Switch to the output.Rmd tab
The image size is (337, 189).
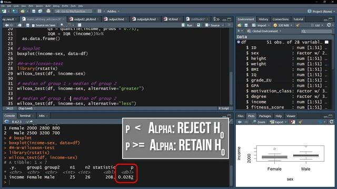click(x=114, y=19)
